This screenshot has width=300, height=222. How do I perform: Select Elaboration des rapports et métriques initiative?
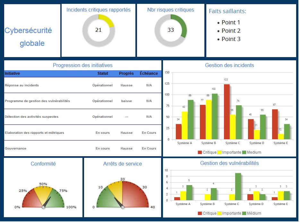click(34, 132)
